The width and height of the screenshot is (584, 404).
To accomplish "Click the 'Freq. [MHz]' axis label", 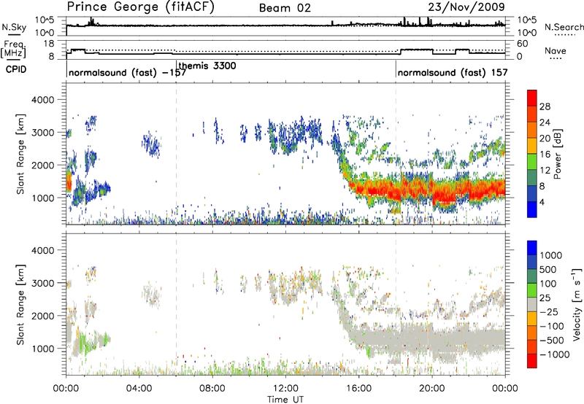I will pyautogui.click(x=14, y=49).
